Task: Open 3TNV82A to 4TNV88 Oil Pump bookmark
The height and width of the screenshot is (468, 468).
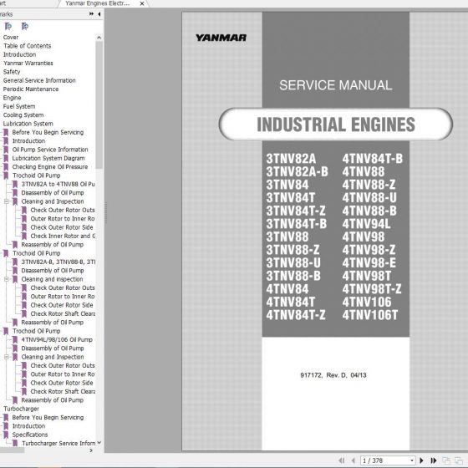Action: click(x=58, y=184)
